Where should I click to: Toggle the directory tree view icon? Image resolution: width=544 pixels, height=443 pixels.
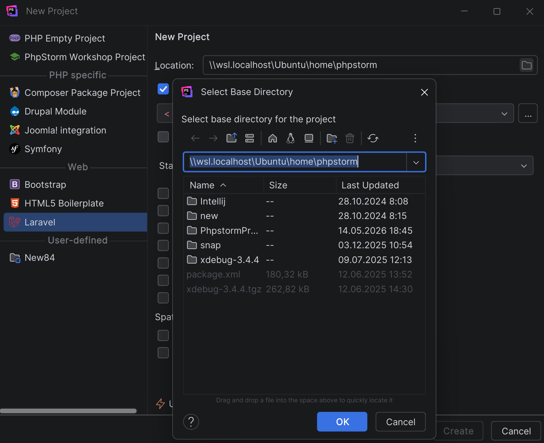[250, 138]
